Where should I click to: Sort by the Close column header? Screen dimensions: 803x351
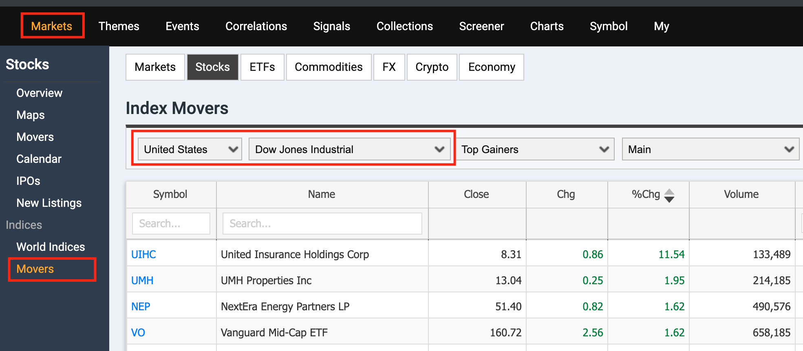click(x=477, y=194)
